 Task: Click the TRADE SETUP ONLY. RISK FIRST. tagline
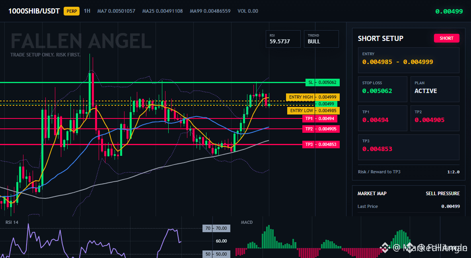coord(45,55)
